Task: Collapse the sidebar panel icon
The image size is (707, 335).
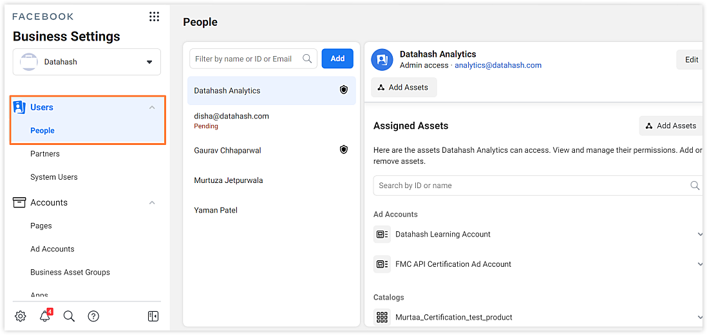Action: point(153,316)
